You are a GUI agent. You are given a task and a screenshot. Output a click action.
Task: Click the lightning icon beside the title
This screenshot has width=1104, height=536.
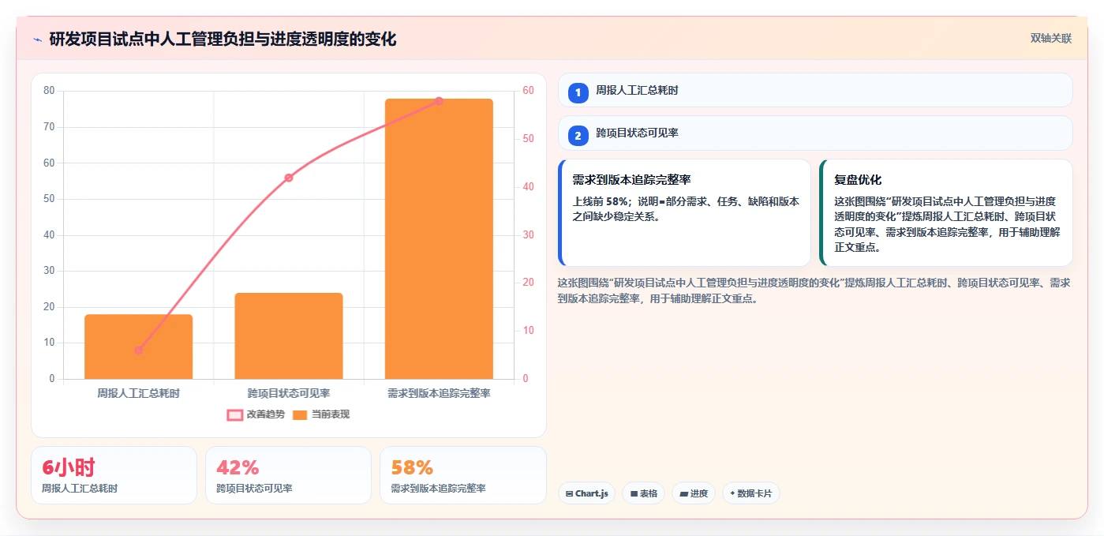click(37, 39)
